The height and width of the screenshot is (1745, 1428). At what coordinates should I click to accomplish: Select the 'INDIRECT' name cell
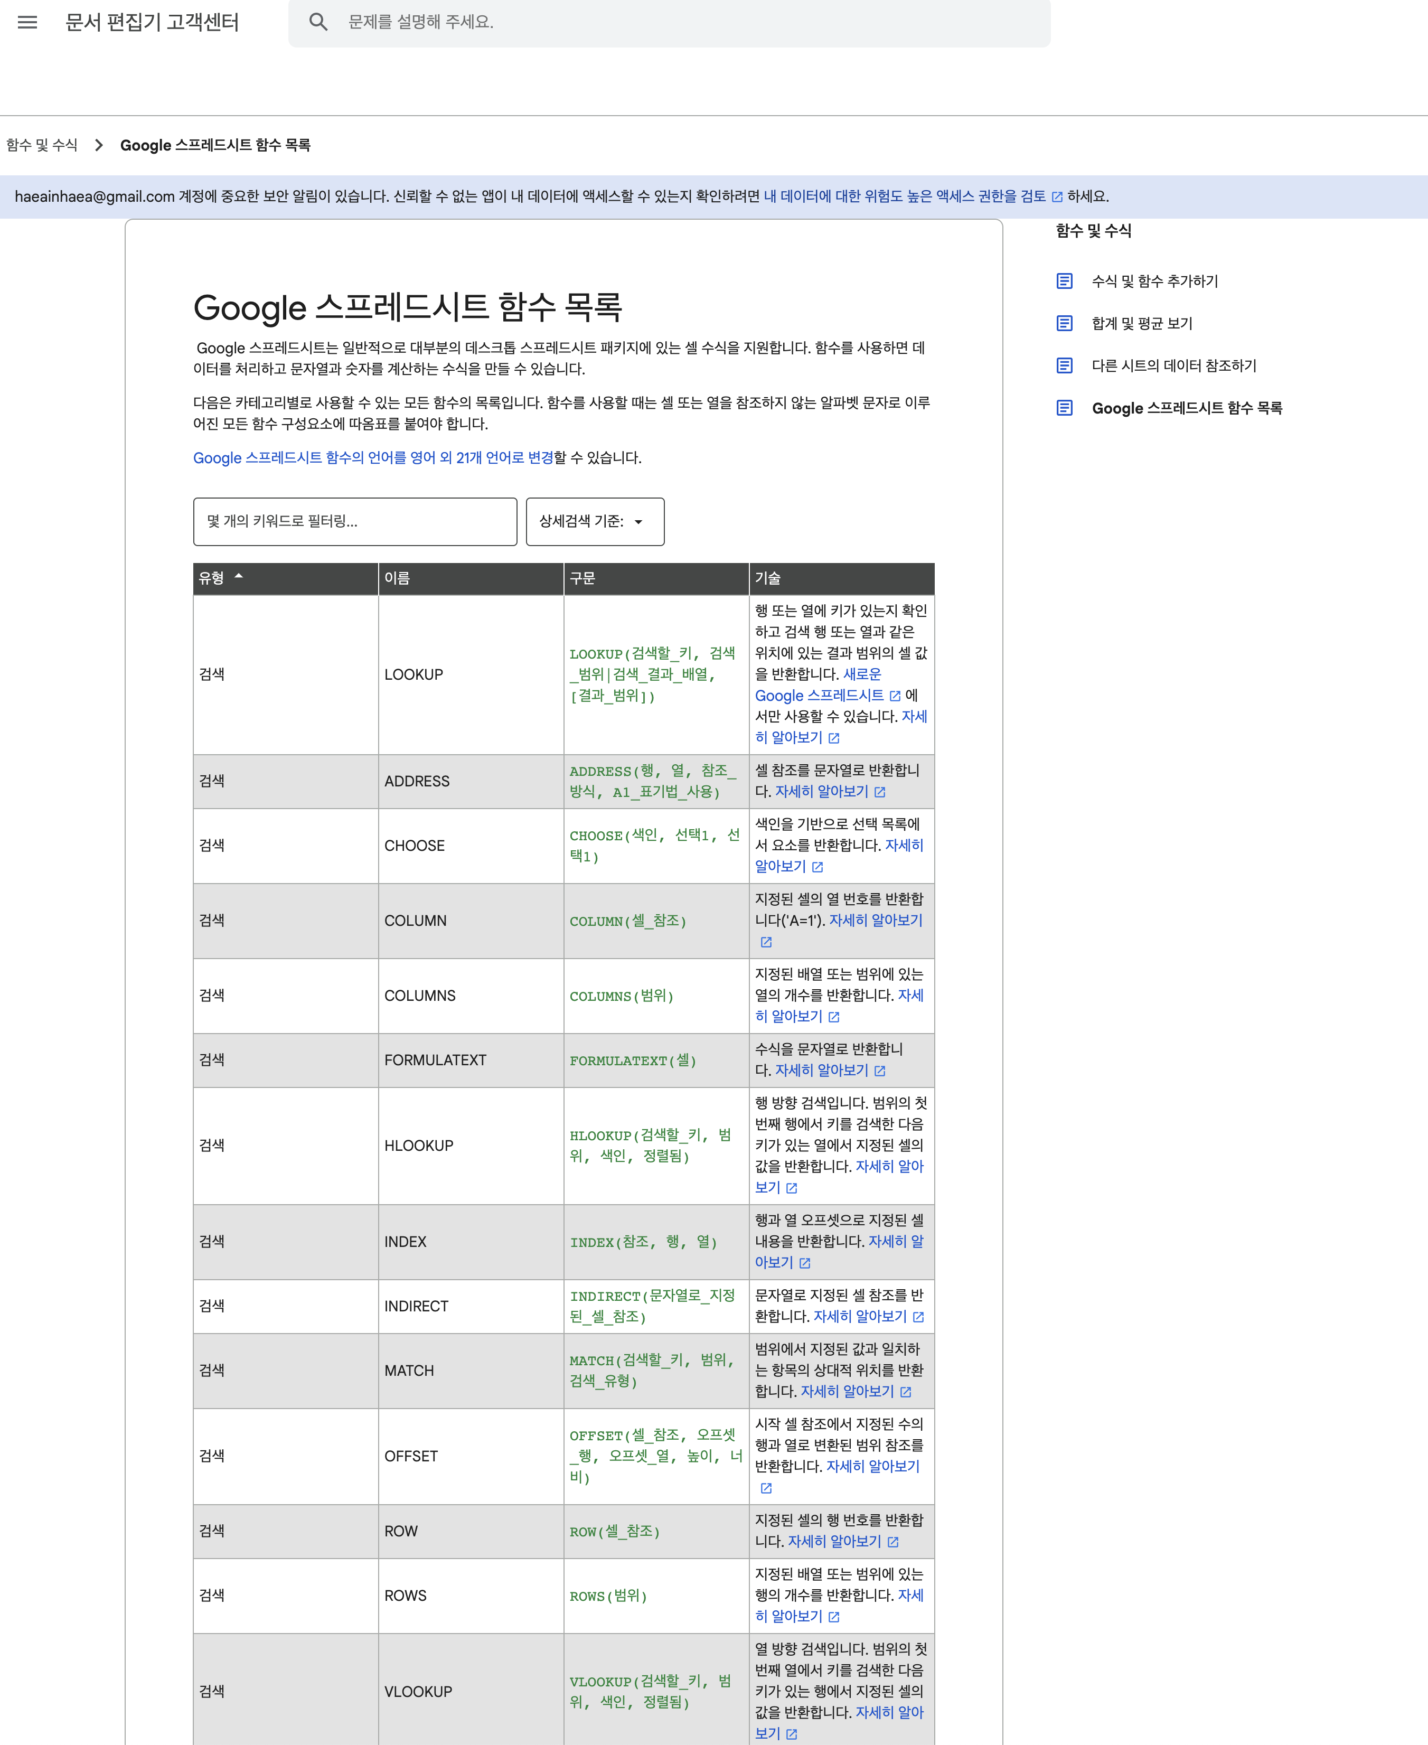tap(471, 1307)
